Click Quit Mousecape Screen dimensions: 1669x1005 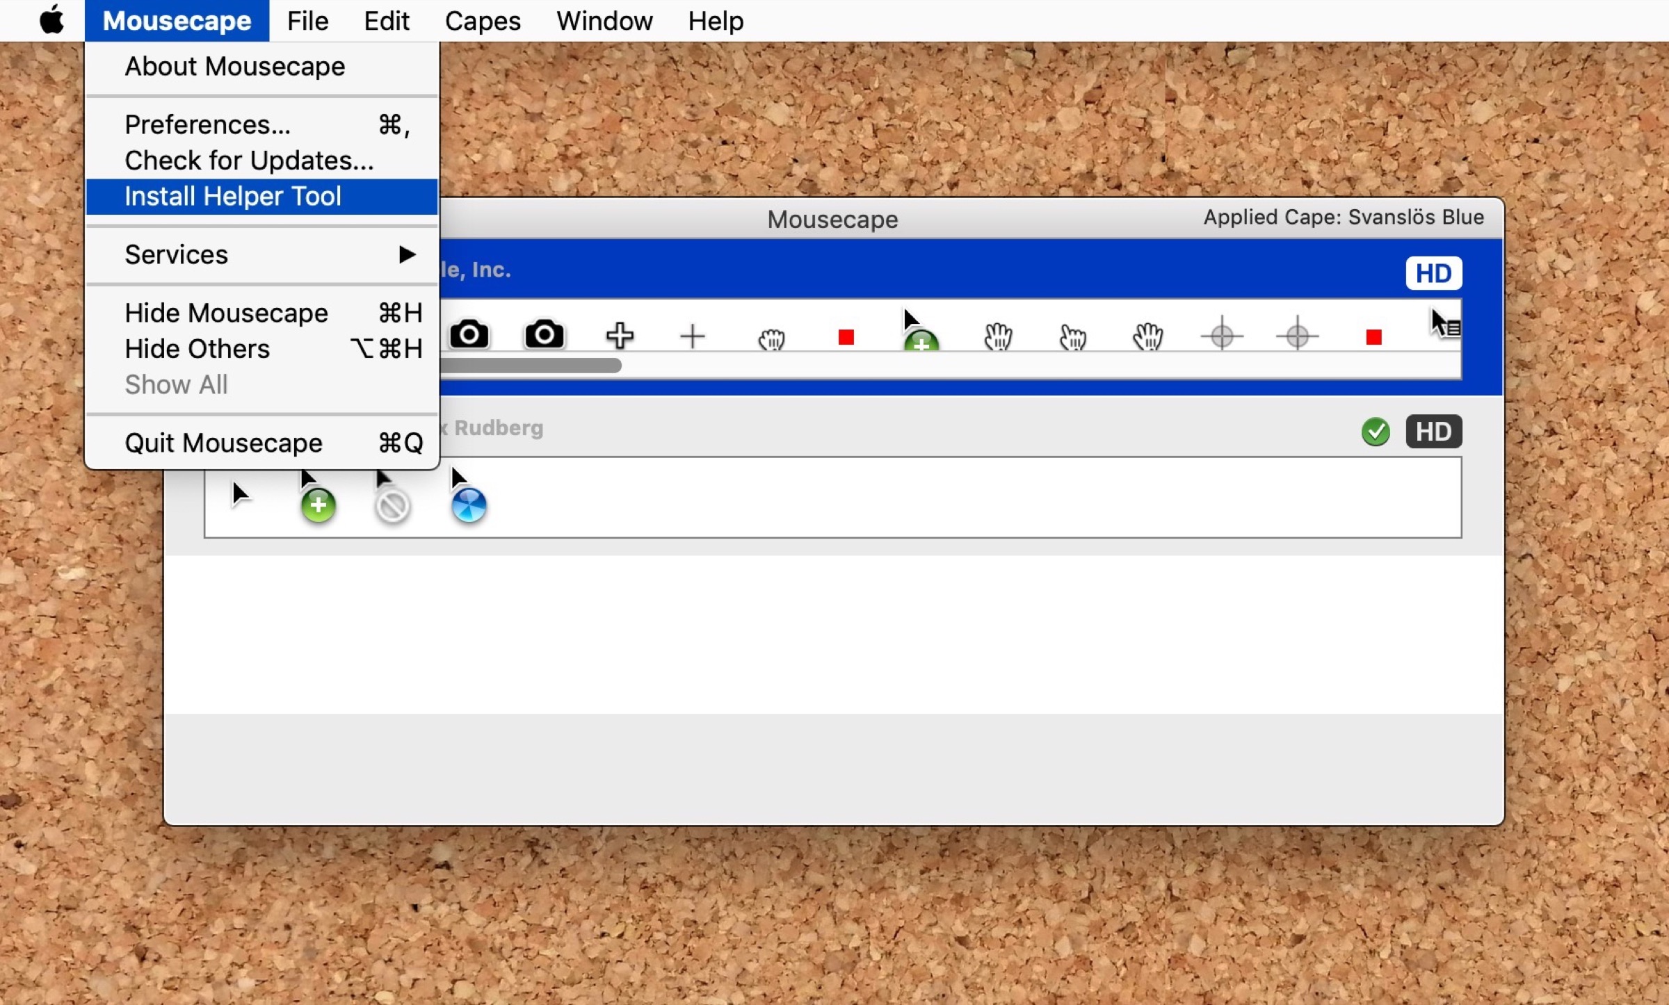click(223, 443)
